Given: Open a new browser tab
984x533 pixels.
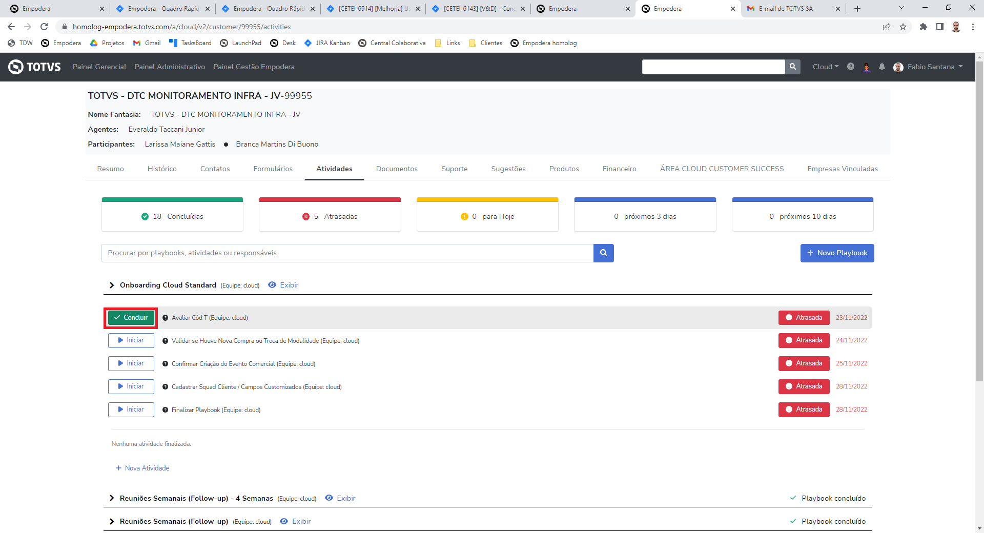Looking at the screenshot, I should [857, 9].
